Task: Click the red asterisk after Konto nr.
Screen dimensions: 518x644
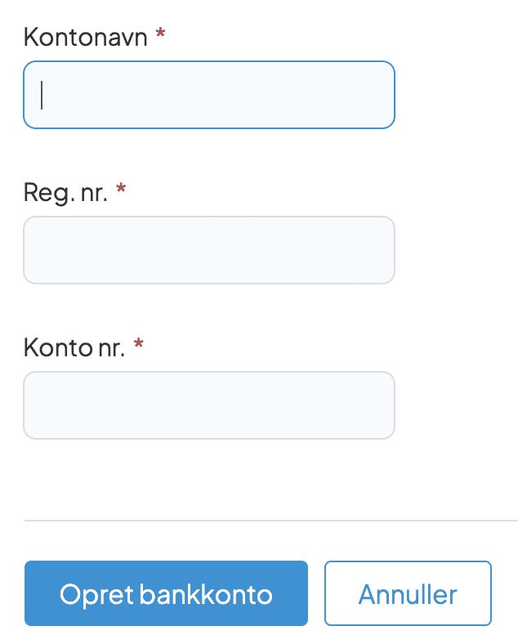Action: 138,347
